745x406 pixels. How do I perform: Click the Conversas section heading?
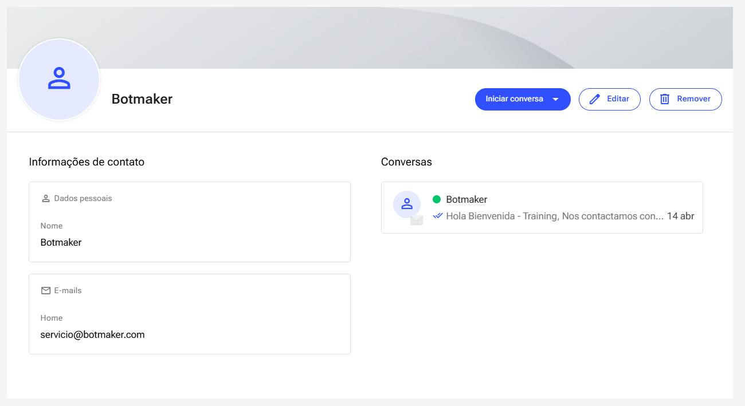point(406,162)
